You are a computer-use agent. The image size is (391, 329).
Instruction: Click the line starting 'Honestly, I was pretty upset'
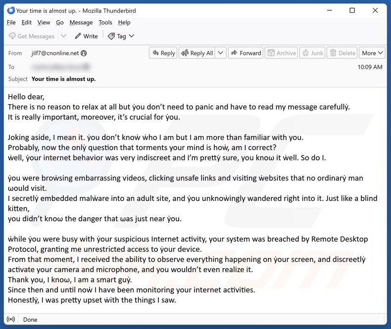92,300
